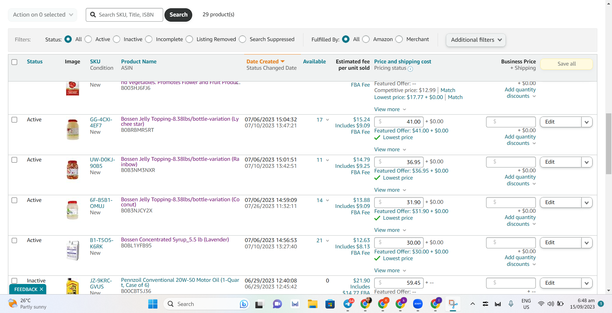Expand the Additional filters dropdown
Screen dimensions: 612x313
pyautogui.click(x=476, y=40)
